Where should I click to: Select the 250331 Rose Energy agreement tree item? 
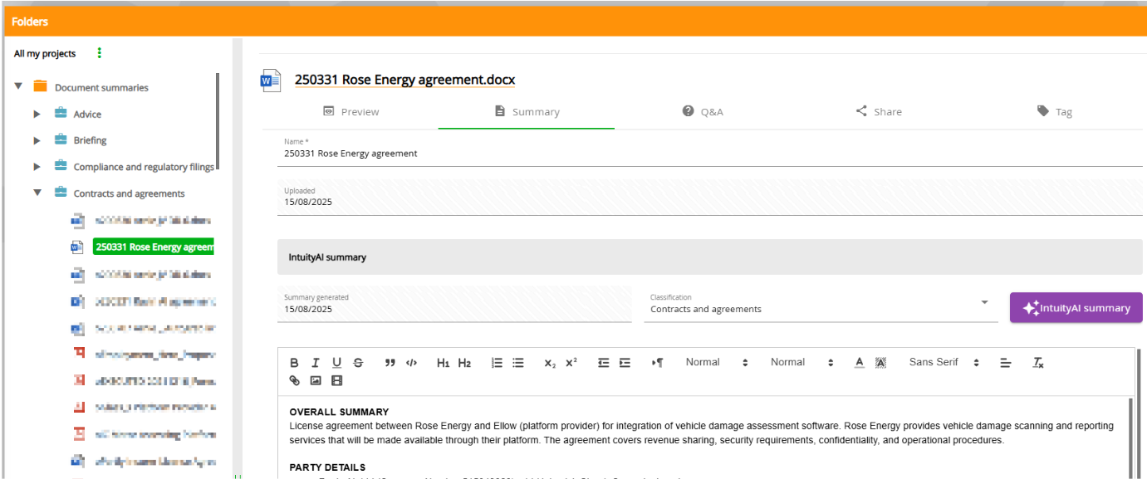click(x=154, y=247)
